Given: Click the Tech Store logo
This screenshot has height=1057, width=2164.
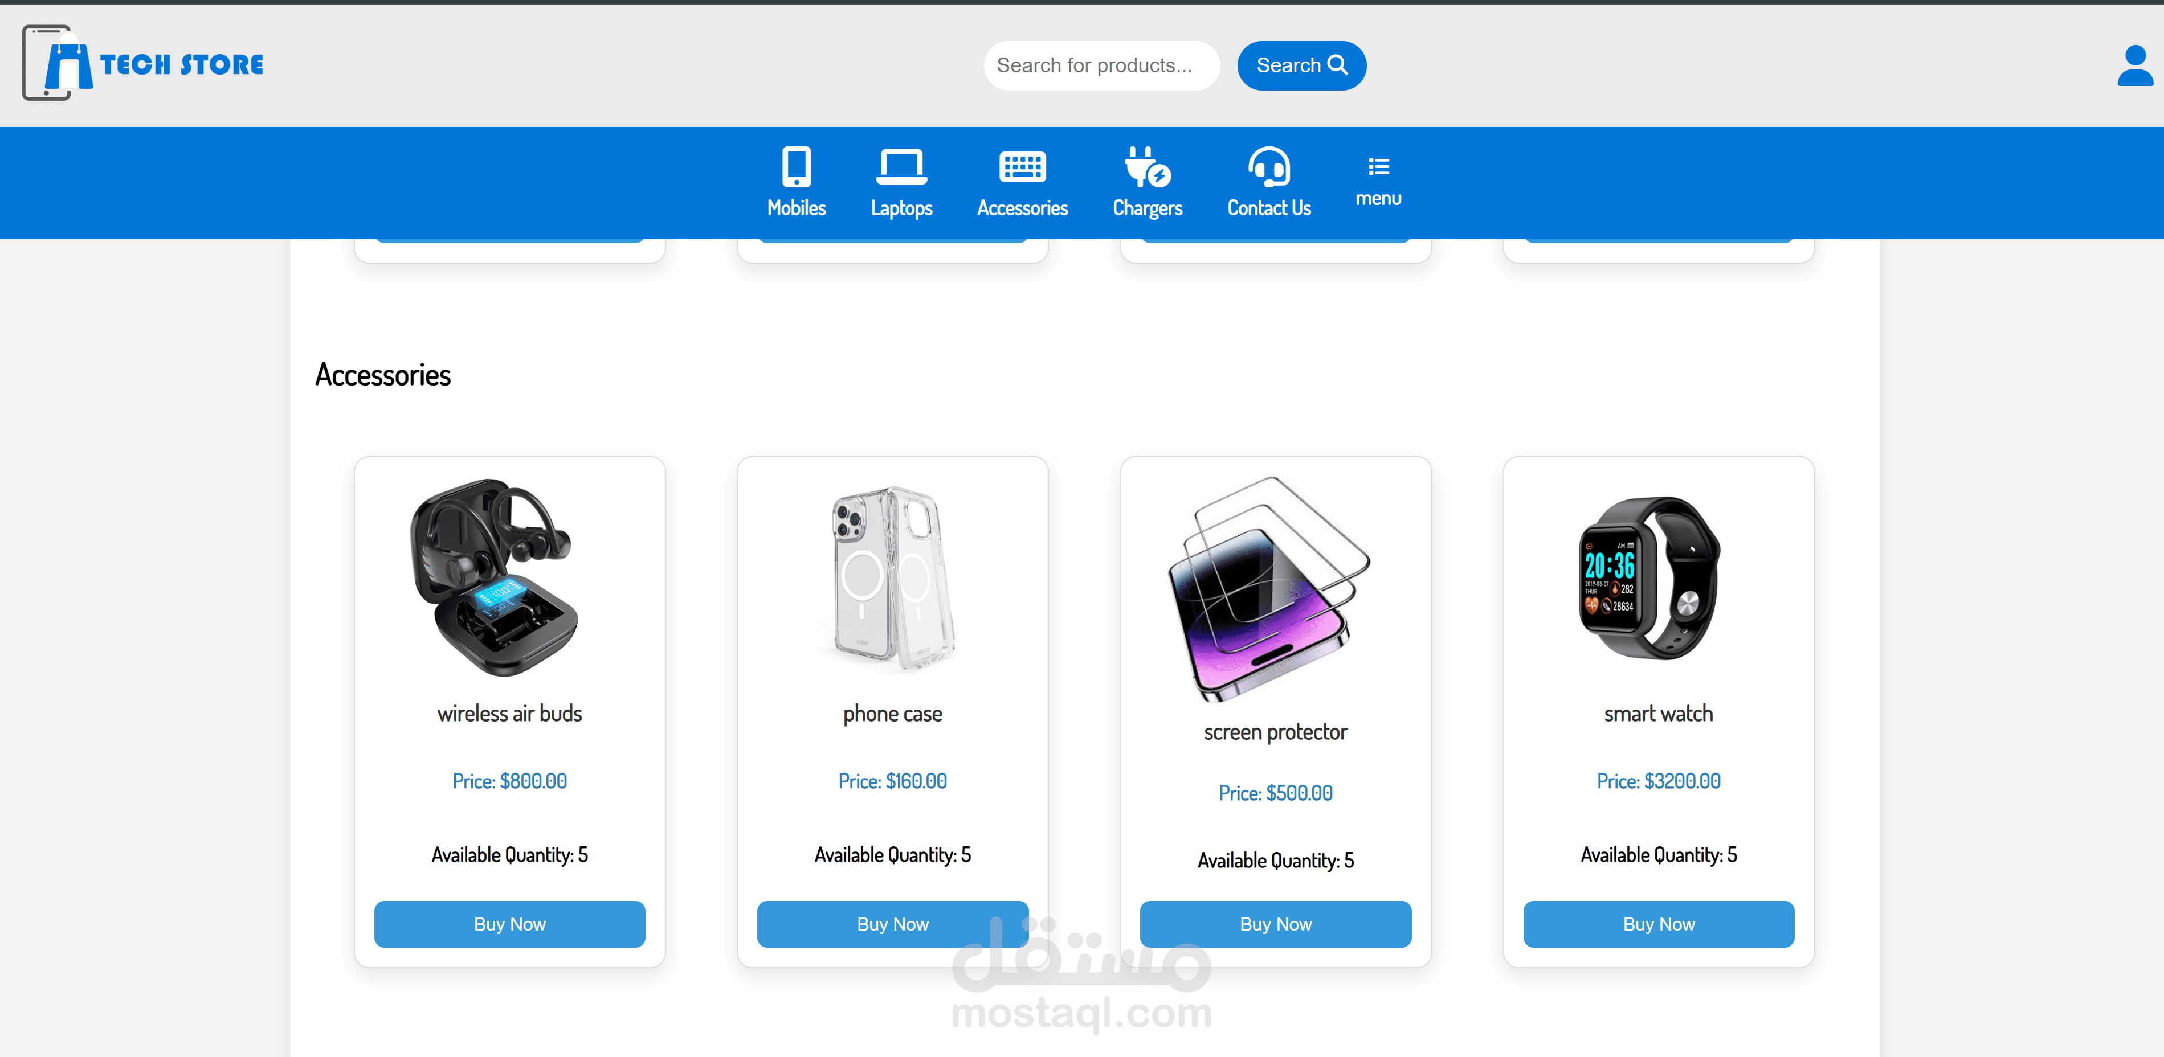Looking at the screenshot, I should coord(143,63).
